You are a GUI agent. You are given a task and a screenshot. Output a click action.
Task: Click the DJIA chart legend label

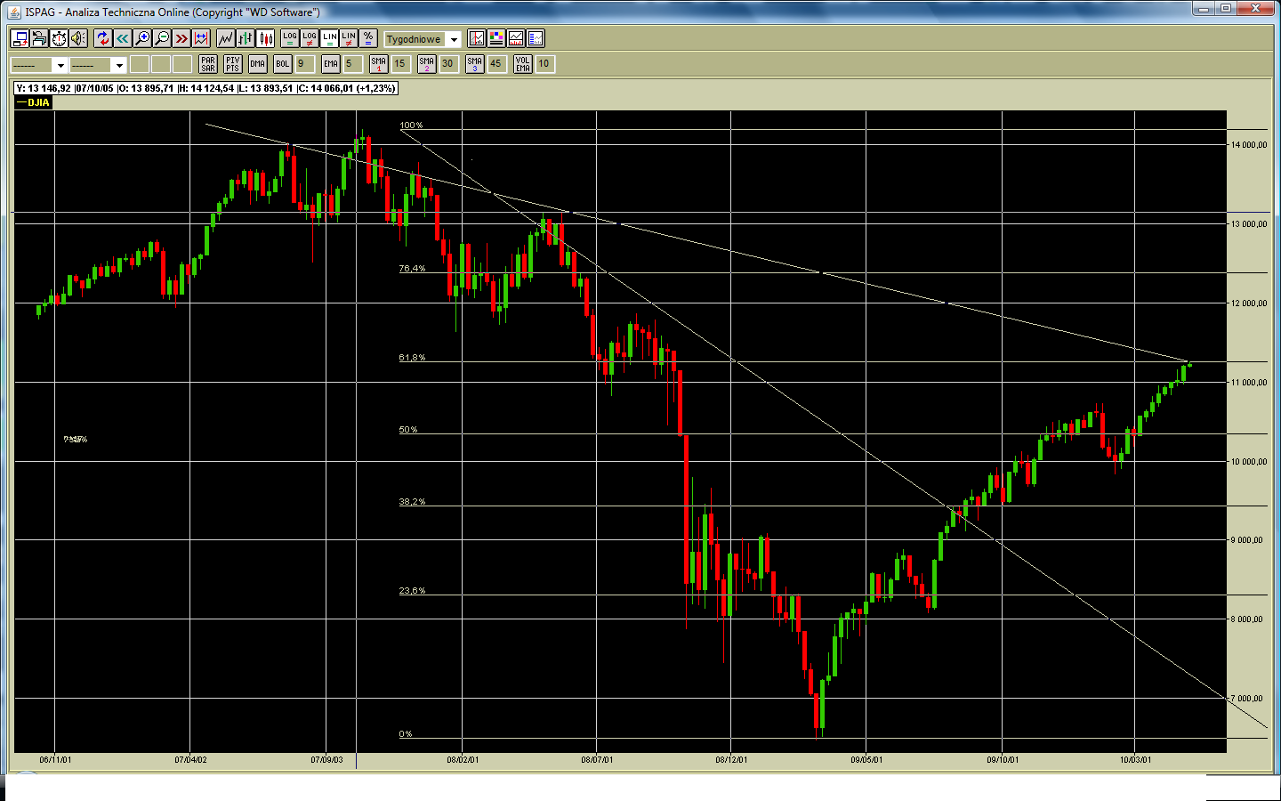[x=34, y=102]
